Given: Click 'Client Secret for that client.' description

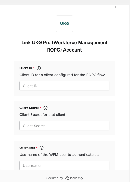Looking at the screenshot, I should pyautogui.click(x=43, y=115).
